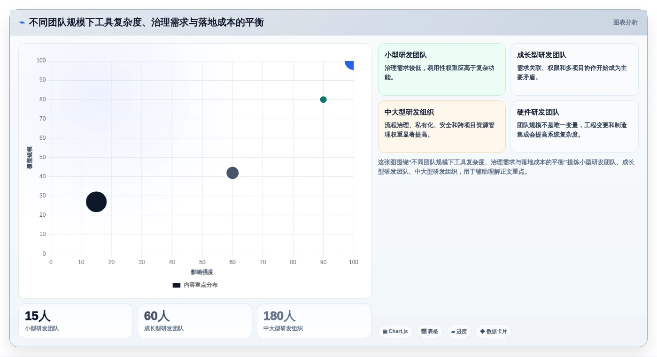The width and height of the screenshot is (657, 357).
Task: Click the 覆盖规模 y-axis label
Action: tap(30, 158)
